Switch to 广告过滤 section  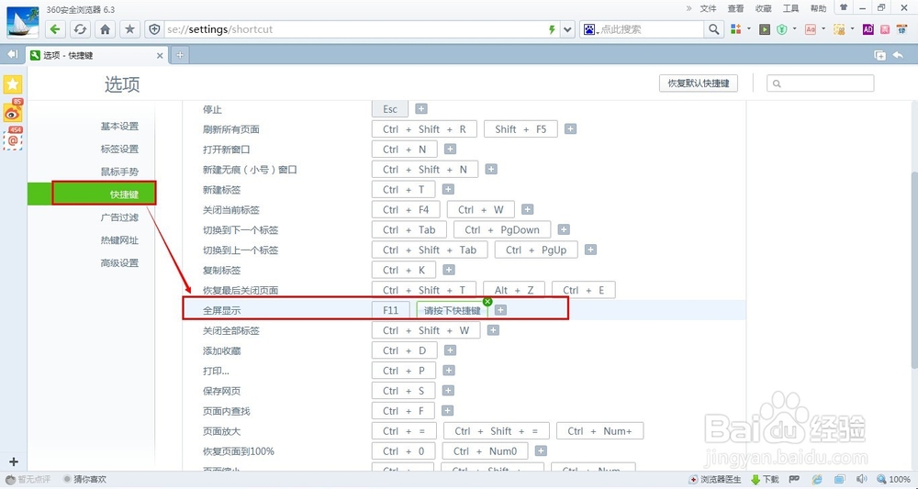click(x=119, y=217)
